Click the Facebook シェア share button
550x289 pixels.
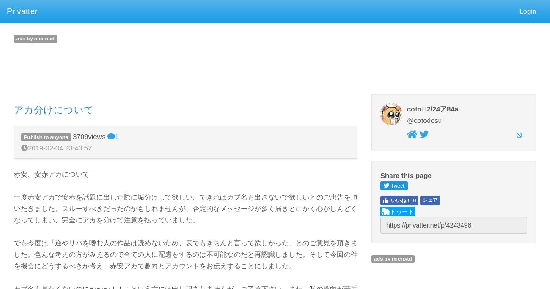[x=430, y=200]
